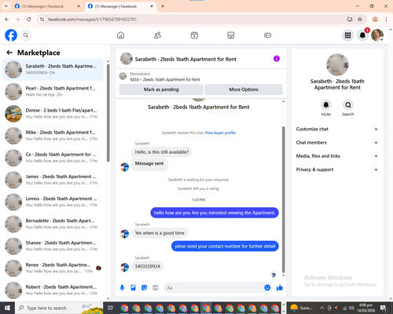This screenshot has height=314, width=393.
Task: Go back using Marketplace back arrow
Action: (9, 53)
